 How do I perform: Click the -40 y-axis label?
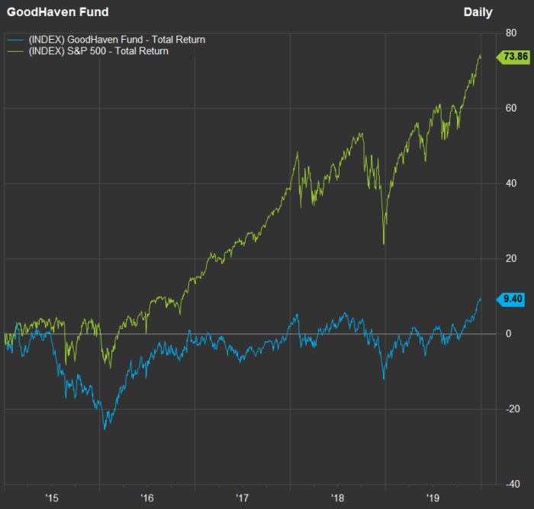(513, 484)
